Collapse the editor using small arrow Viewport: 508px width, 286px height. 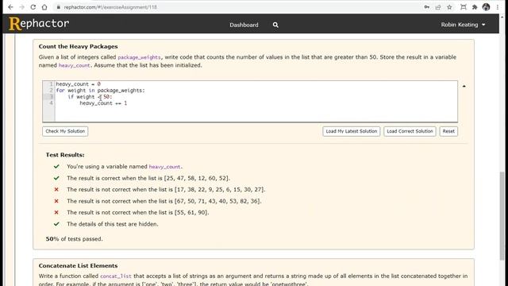pyautogui.click(x=464, y=87)
